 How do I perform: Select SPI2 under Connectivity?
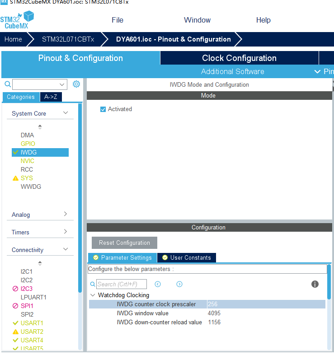27,314
